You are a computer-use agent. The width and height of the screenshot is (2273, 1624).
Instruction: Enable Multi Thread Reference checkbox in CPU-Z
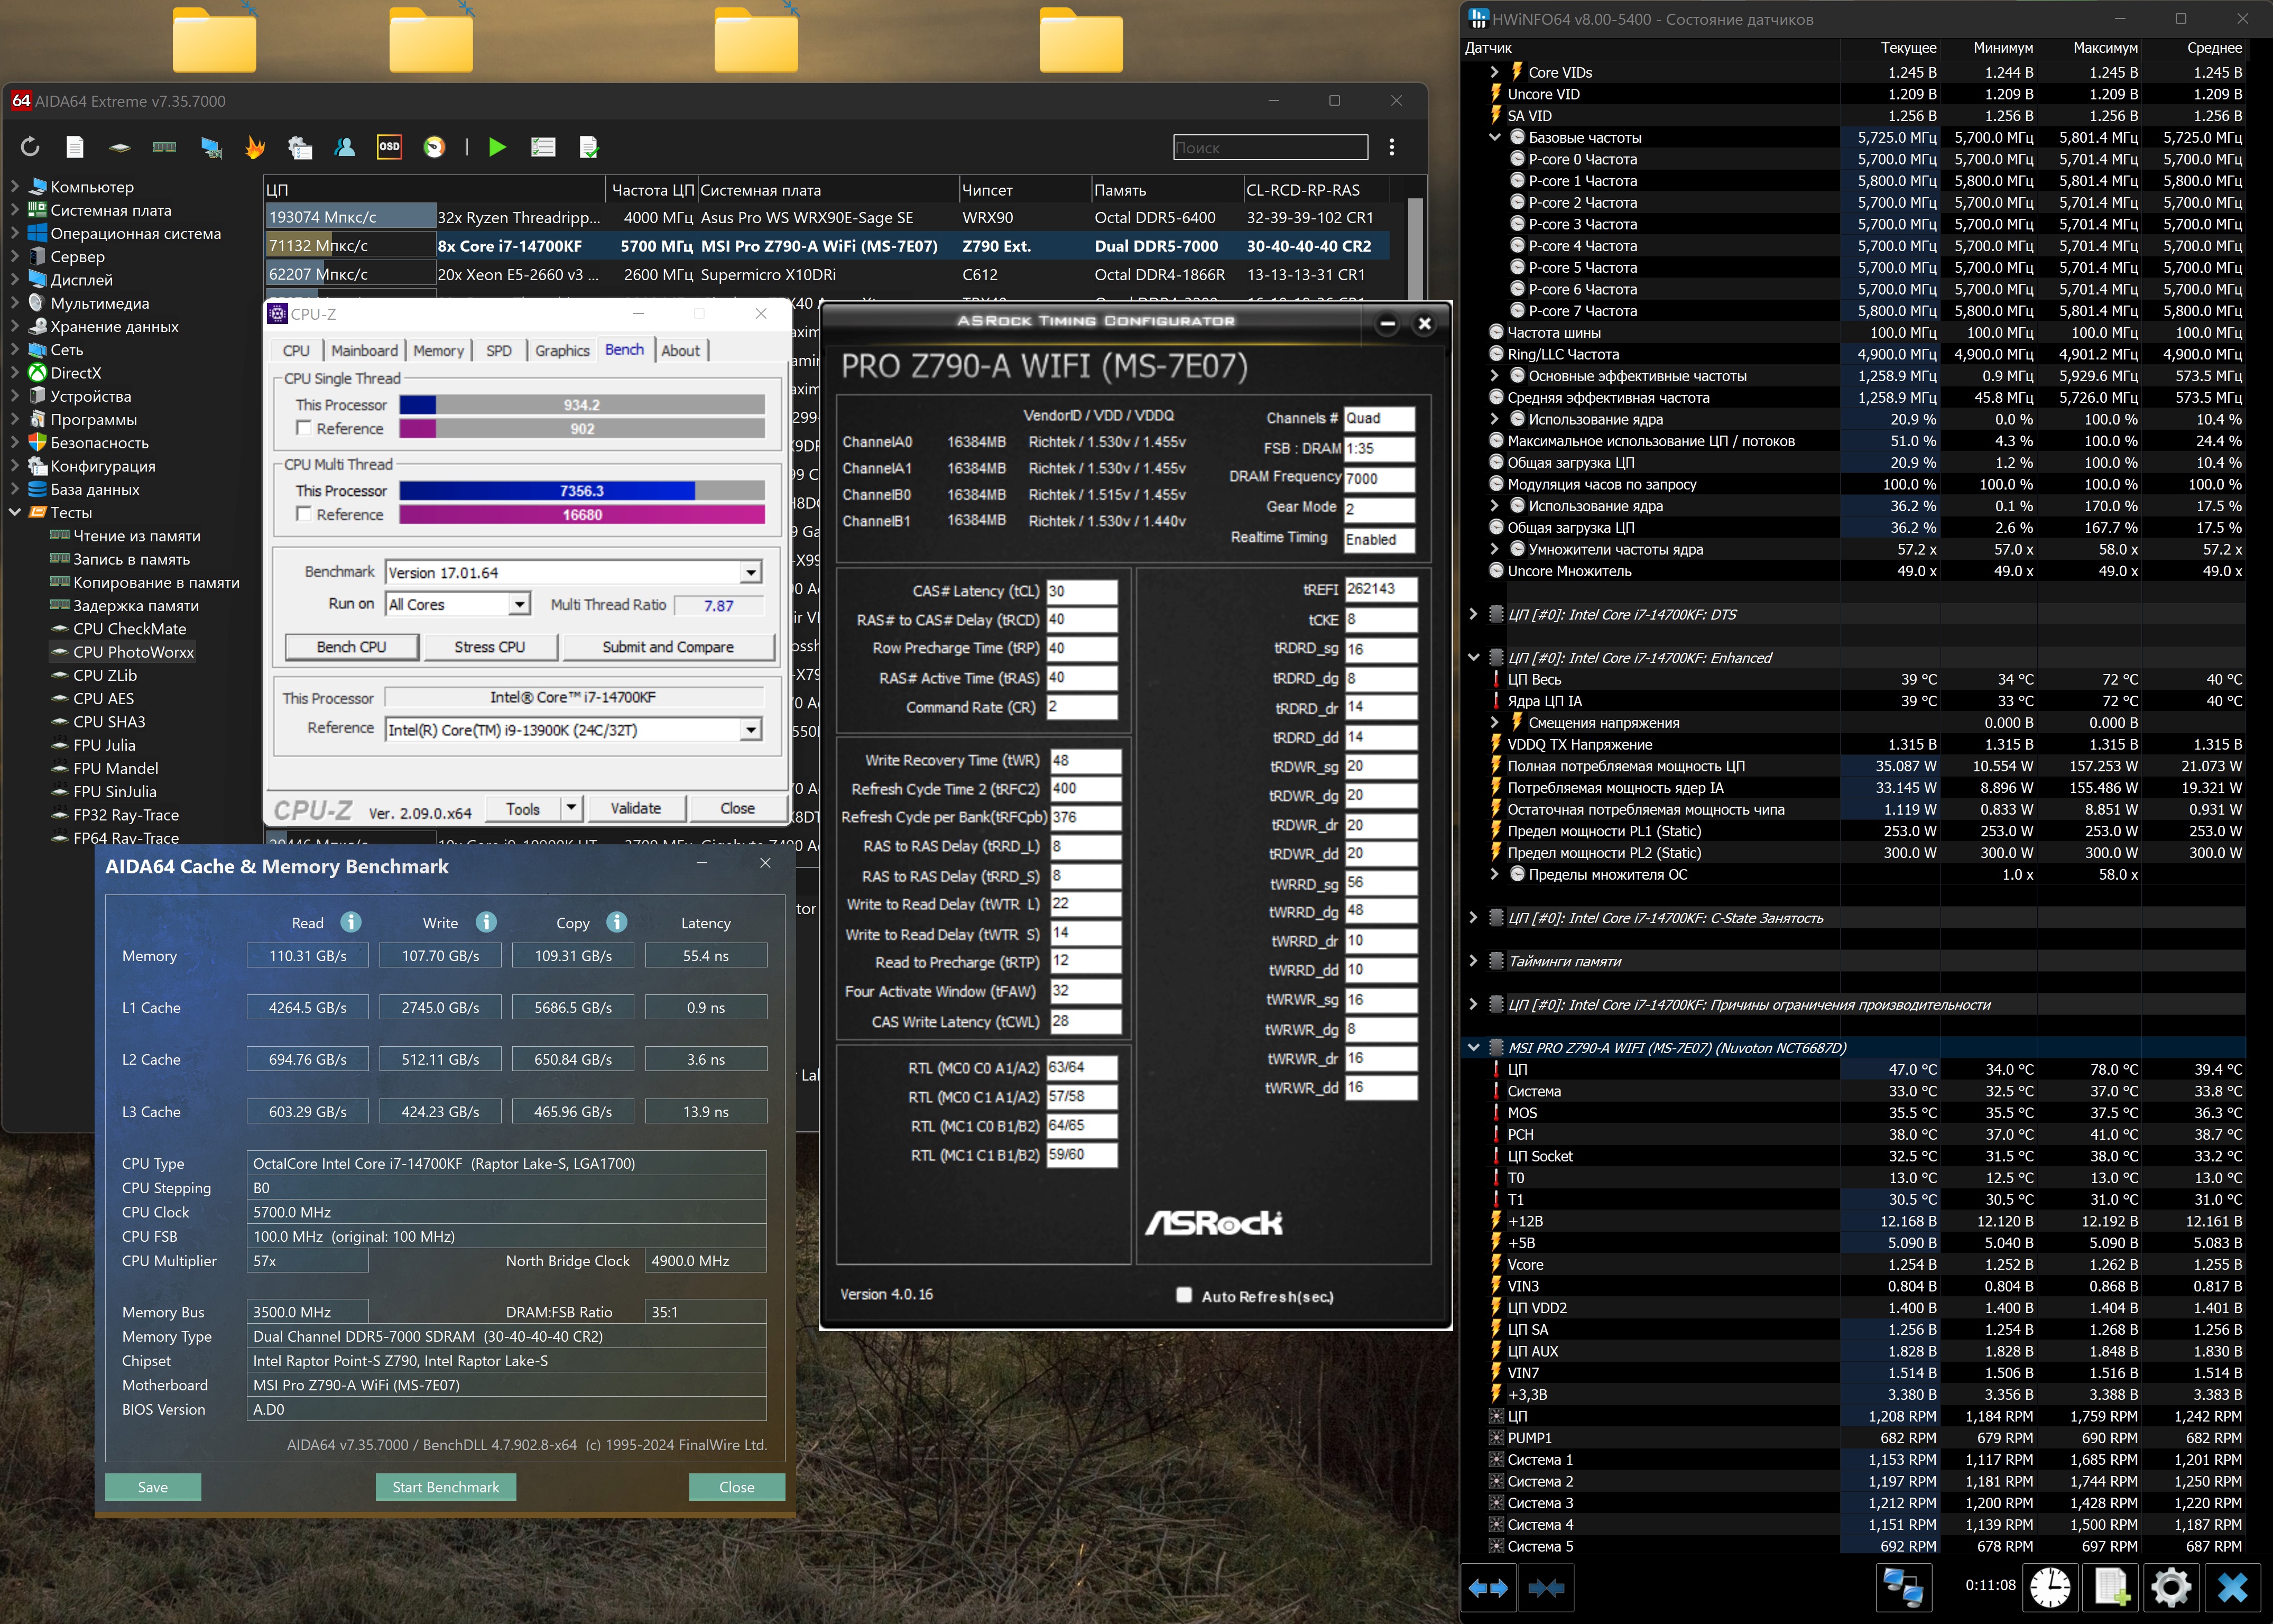[x=304, y=514]
